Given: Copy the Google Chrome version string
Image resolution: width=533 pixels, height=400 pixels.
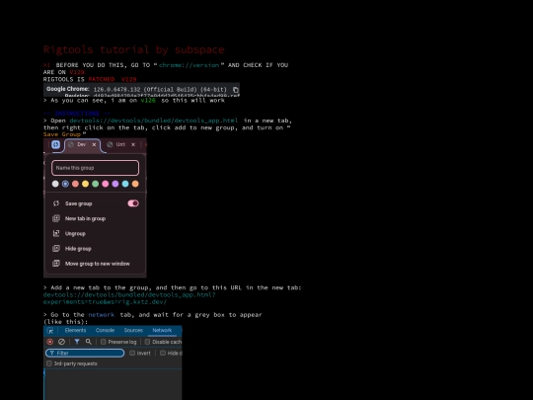Looking at the screenshot, I should pyautogui.click(x=236, y=90).
